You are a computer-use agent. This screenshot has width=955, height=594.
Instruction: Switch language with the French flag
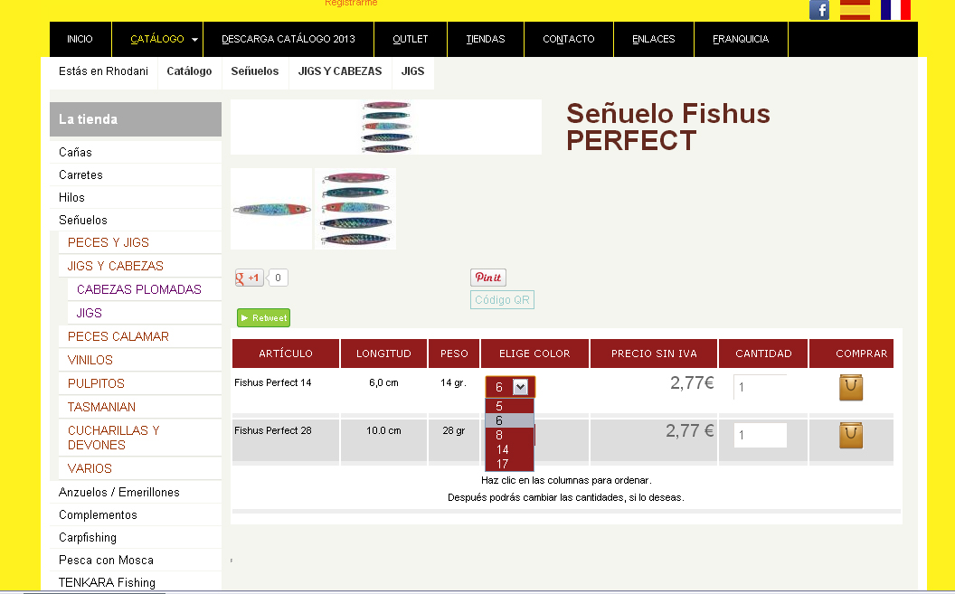coord(895,10)
